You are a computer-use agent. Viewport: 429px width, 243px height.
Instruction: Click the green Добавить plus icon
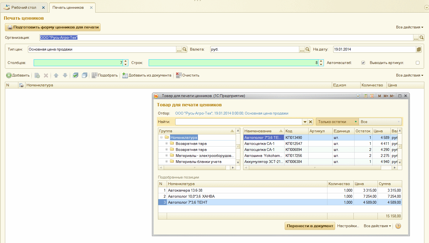[x=9, y=75]
